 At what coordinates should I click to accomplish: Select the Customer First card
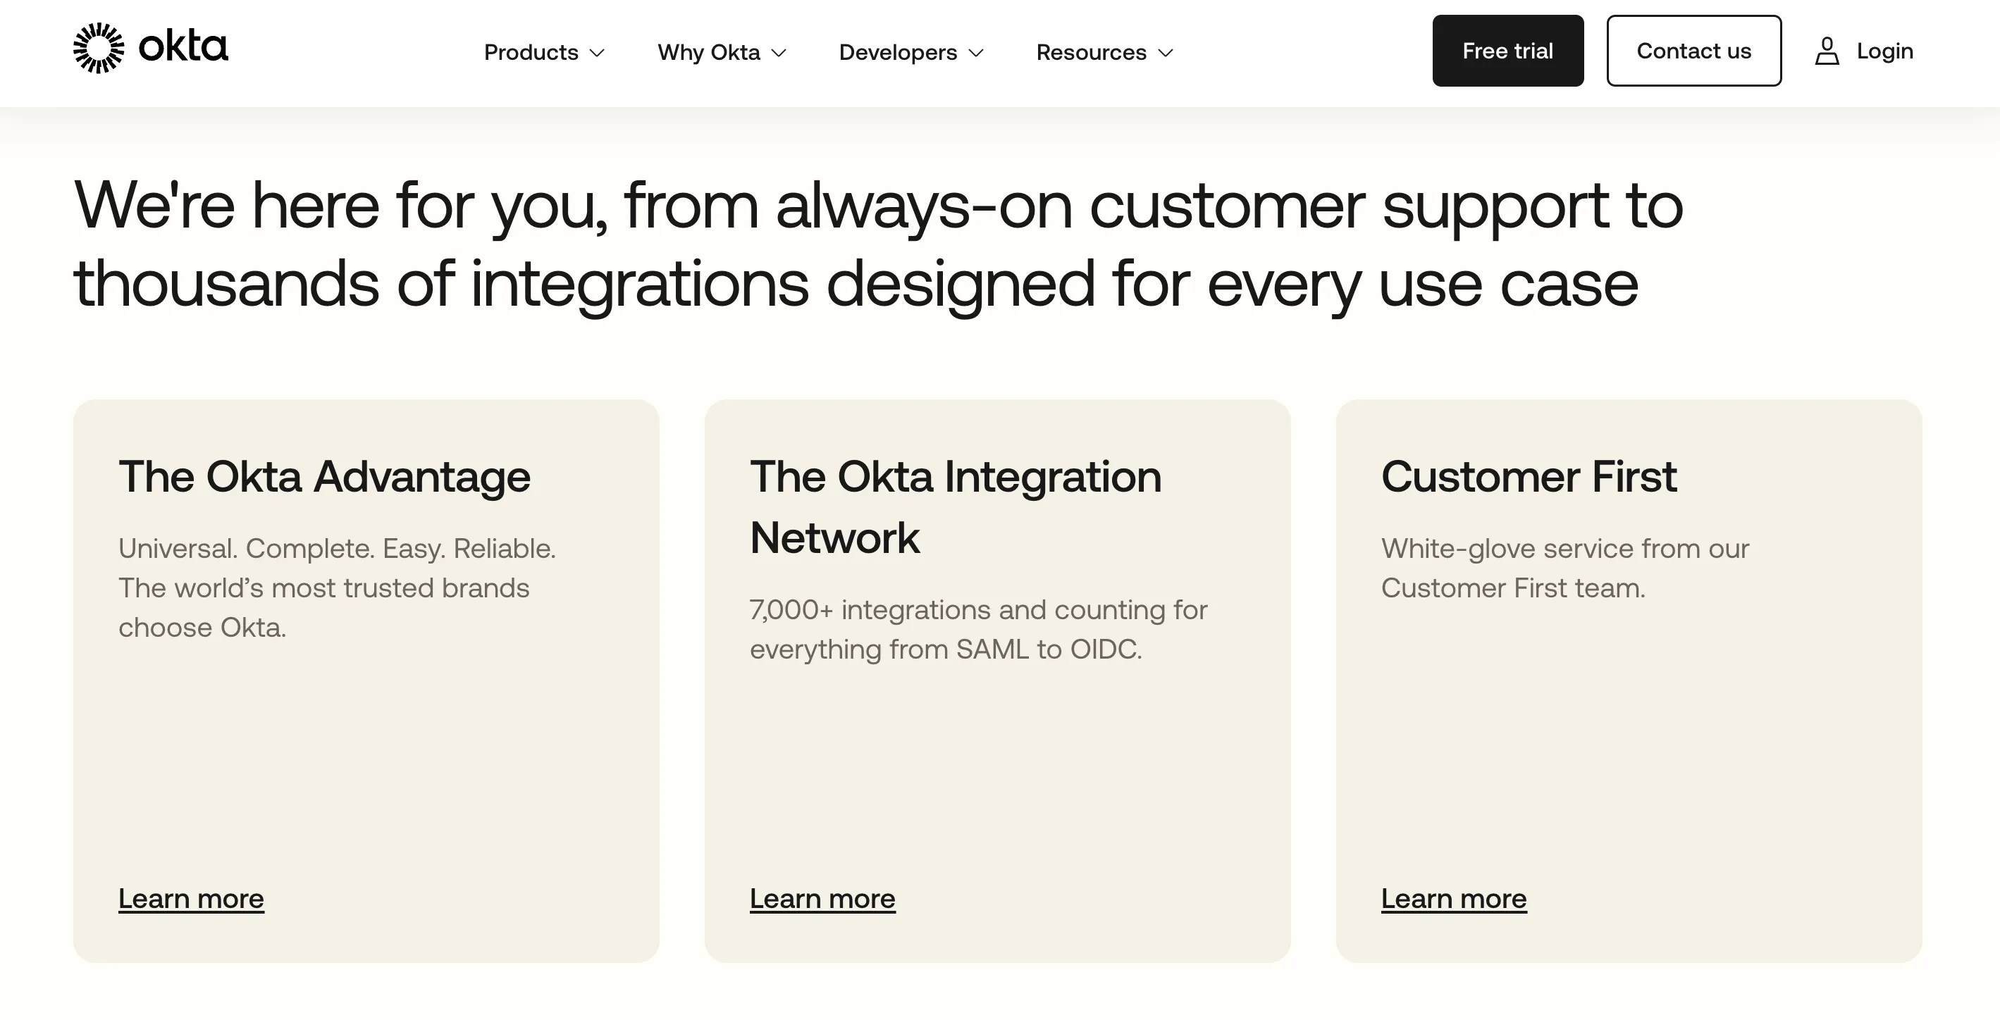tap(1631, 683)
